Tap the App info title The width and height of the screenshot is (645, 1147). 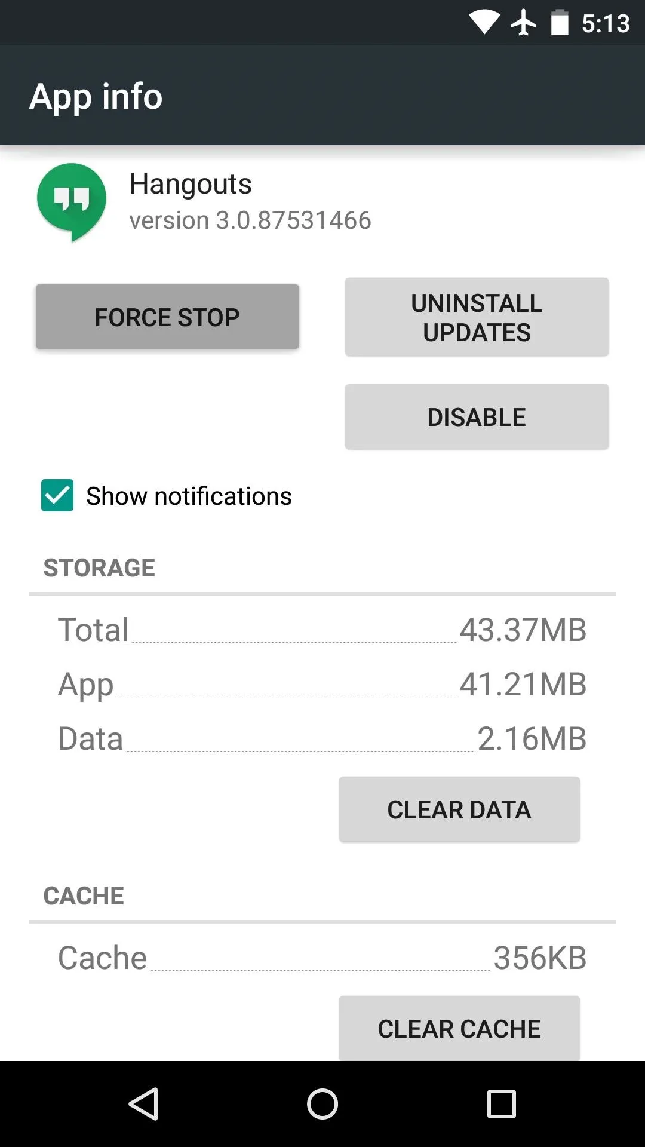click(96, 96)
